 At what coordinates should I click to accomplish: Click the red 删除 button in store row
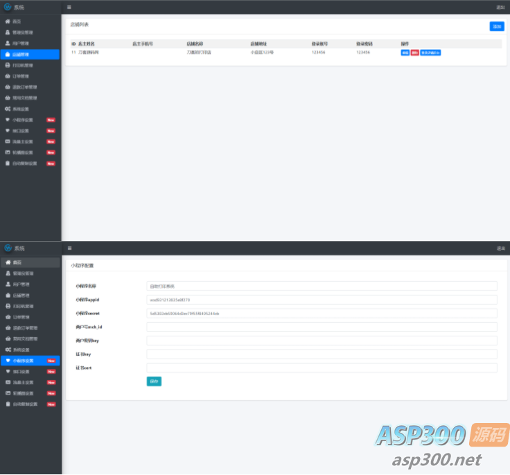pyautogui.click(x=414, y=53)
